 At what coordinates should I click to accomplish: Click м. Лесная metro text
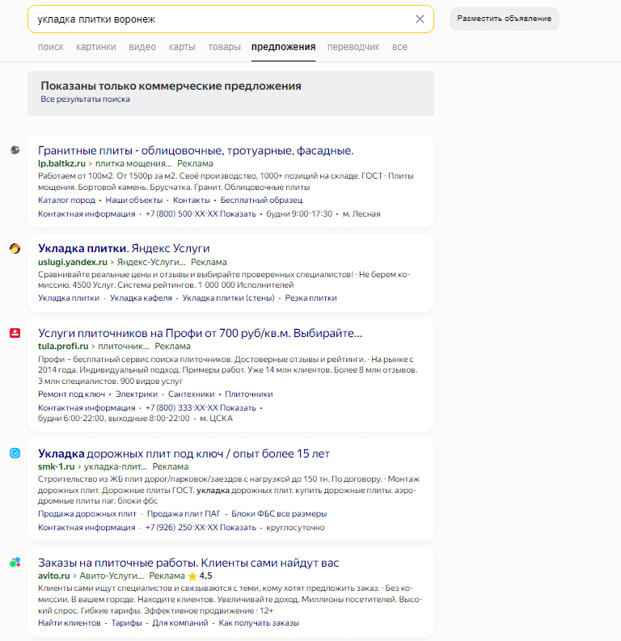click(x=361, y=214)
